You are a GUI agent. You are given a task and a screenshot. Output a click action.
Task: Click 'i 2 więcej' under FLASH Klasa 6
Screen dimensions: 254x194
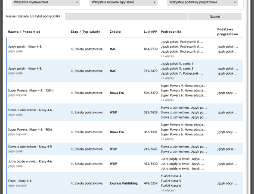(167, 191)
